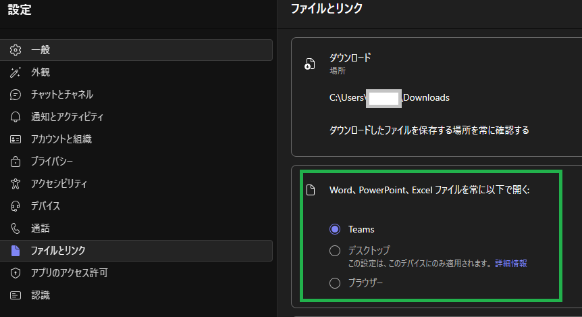Viewport: 582px width, 317px height.
Task: Click the 場所 sublabel under ダウンロード
Action: pyautogui.click(x=338, y=70)
